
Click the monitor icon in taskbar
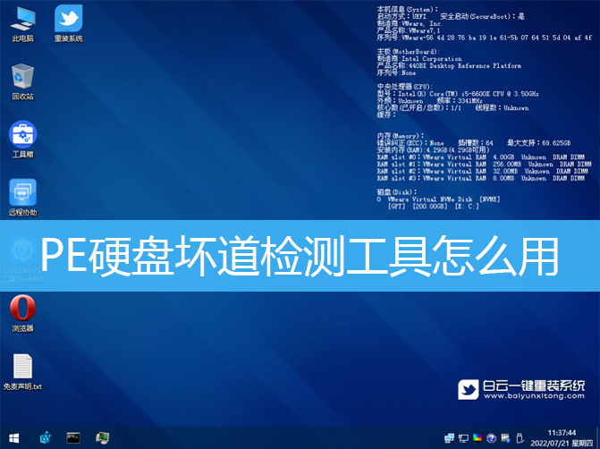tap(103, 438)
